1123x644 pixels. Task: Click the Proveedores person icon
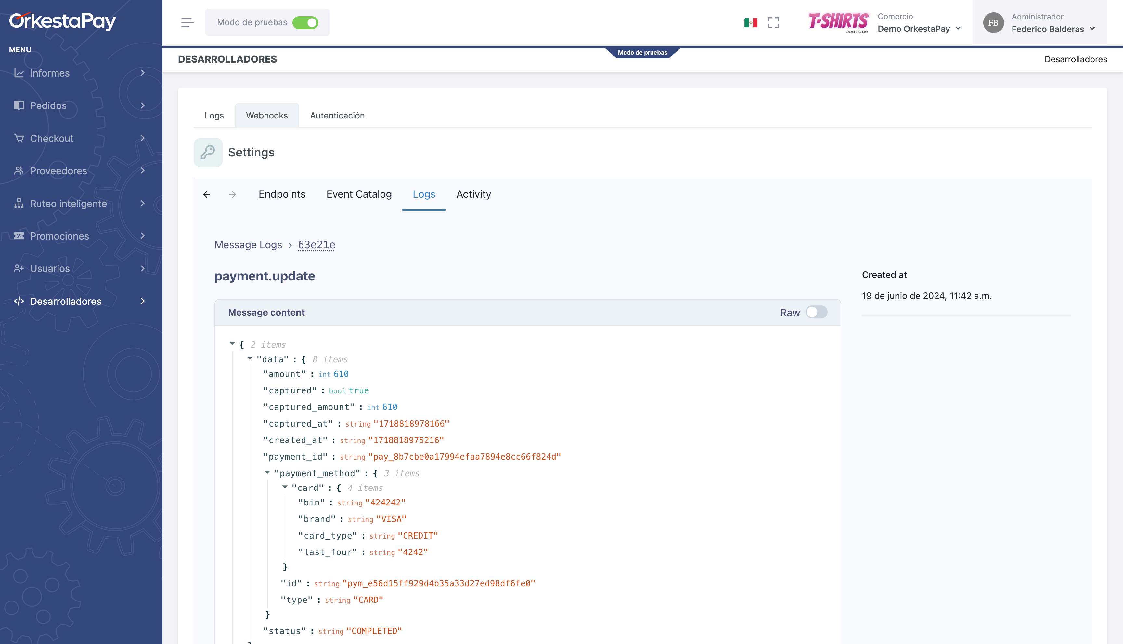tap(19, 171)
